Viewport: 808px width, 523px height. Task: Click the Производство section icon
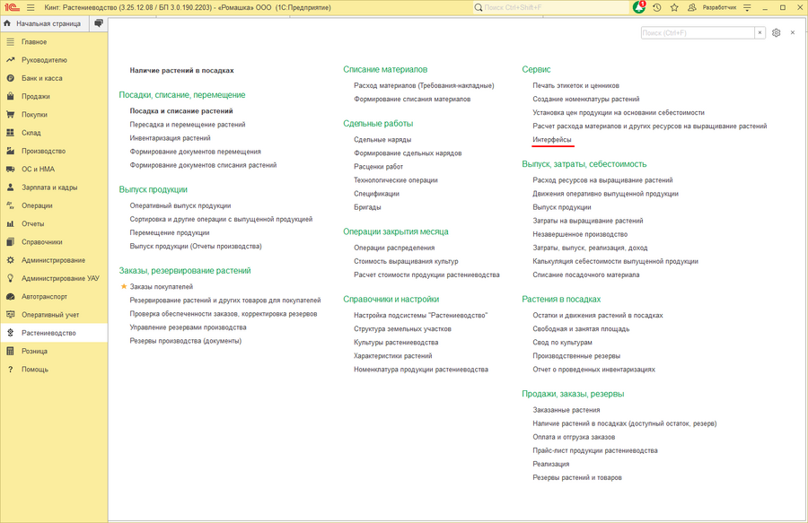(10, 151)
